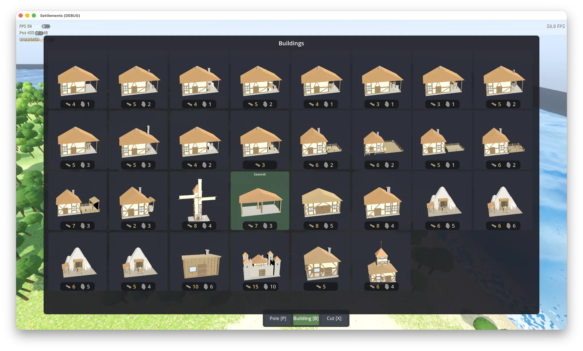
Task: Select the castle costing 15 wood and 10 stone
Action: point(260,261)
